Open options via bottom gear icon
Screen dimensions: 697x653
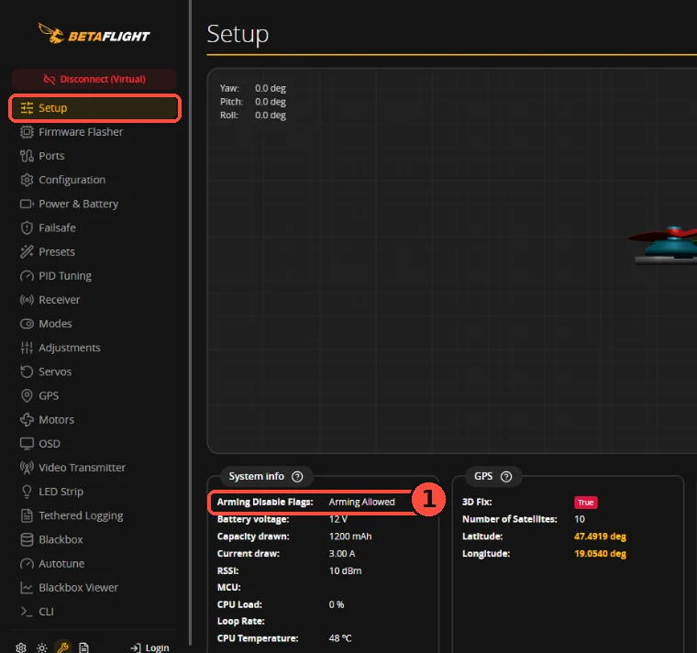pyautogui.click(x=21, y=647)
